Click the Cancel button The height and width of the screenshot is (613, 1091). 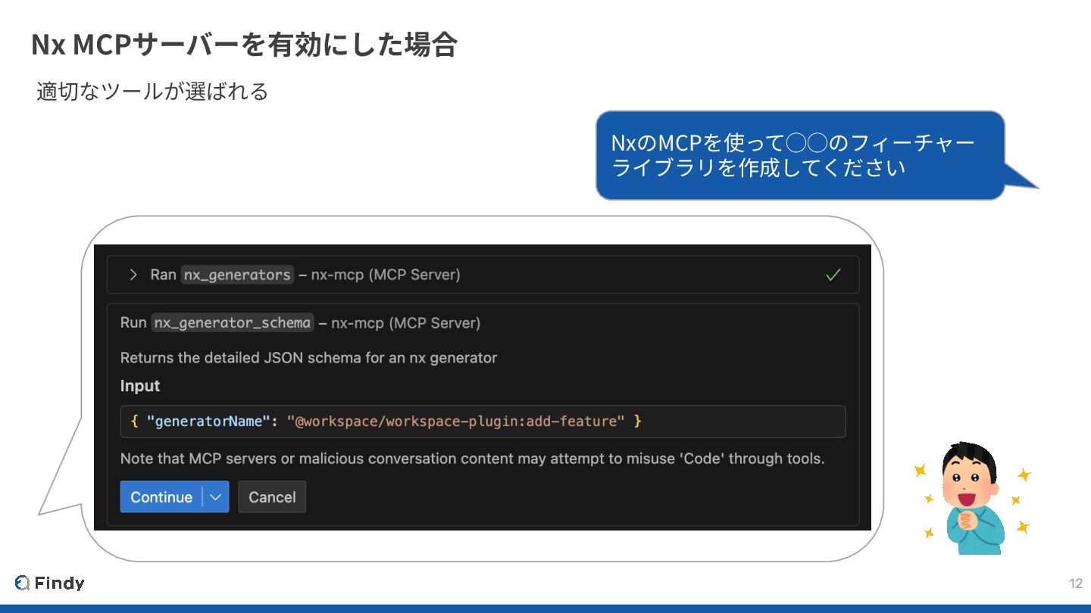point(272,497)
